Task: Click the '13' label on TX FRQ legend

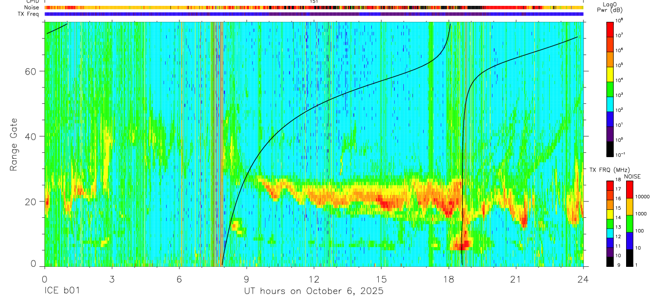Action: 618,227
